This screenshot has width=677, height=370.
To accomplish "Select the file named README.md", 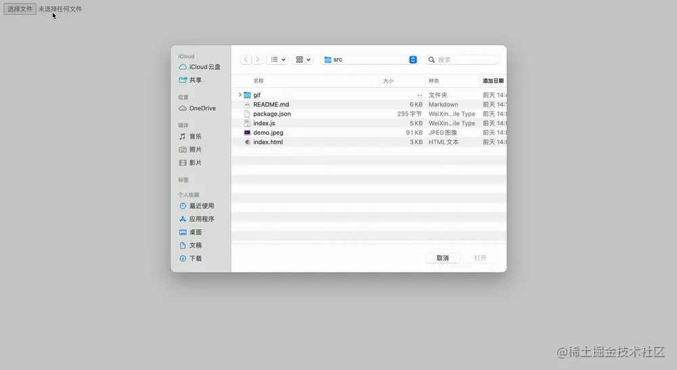I will click(271, 104).
